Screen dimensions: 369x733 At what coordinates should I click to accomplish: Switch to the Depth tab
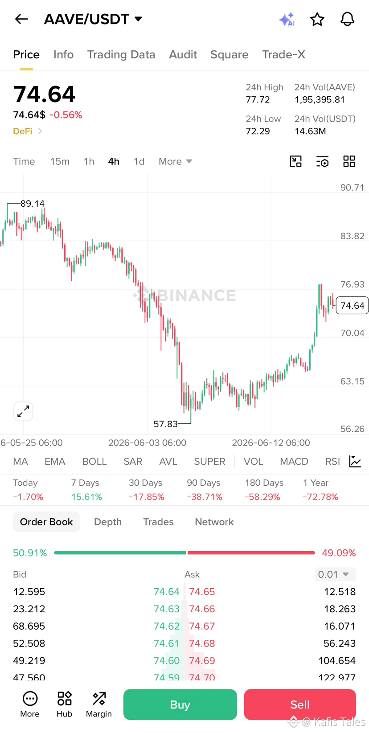(108, 522)
